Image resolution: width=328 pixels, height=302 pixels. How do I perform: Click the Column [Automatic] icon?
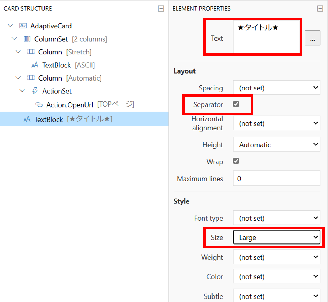(31, 78)
